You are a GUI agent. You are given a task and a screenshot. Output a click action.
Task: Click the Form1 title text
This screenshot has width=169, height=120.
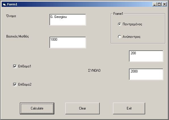coord(12,4)
